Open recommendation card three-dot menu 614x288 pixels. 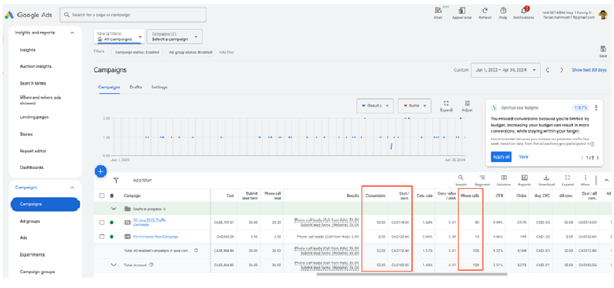click(596, 108)
